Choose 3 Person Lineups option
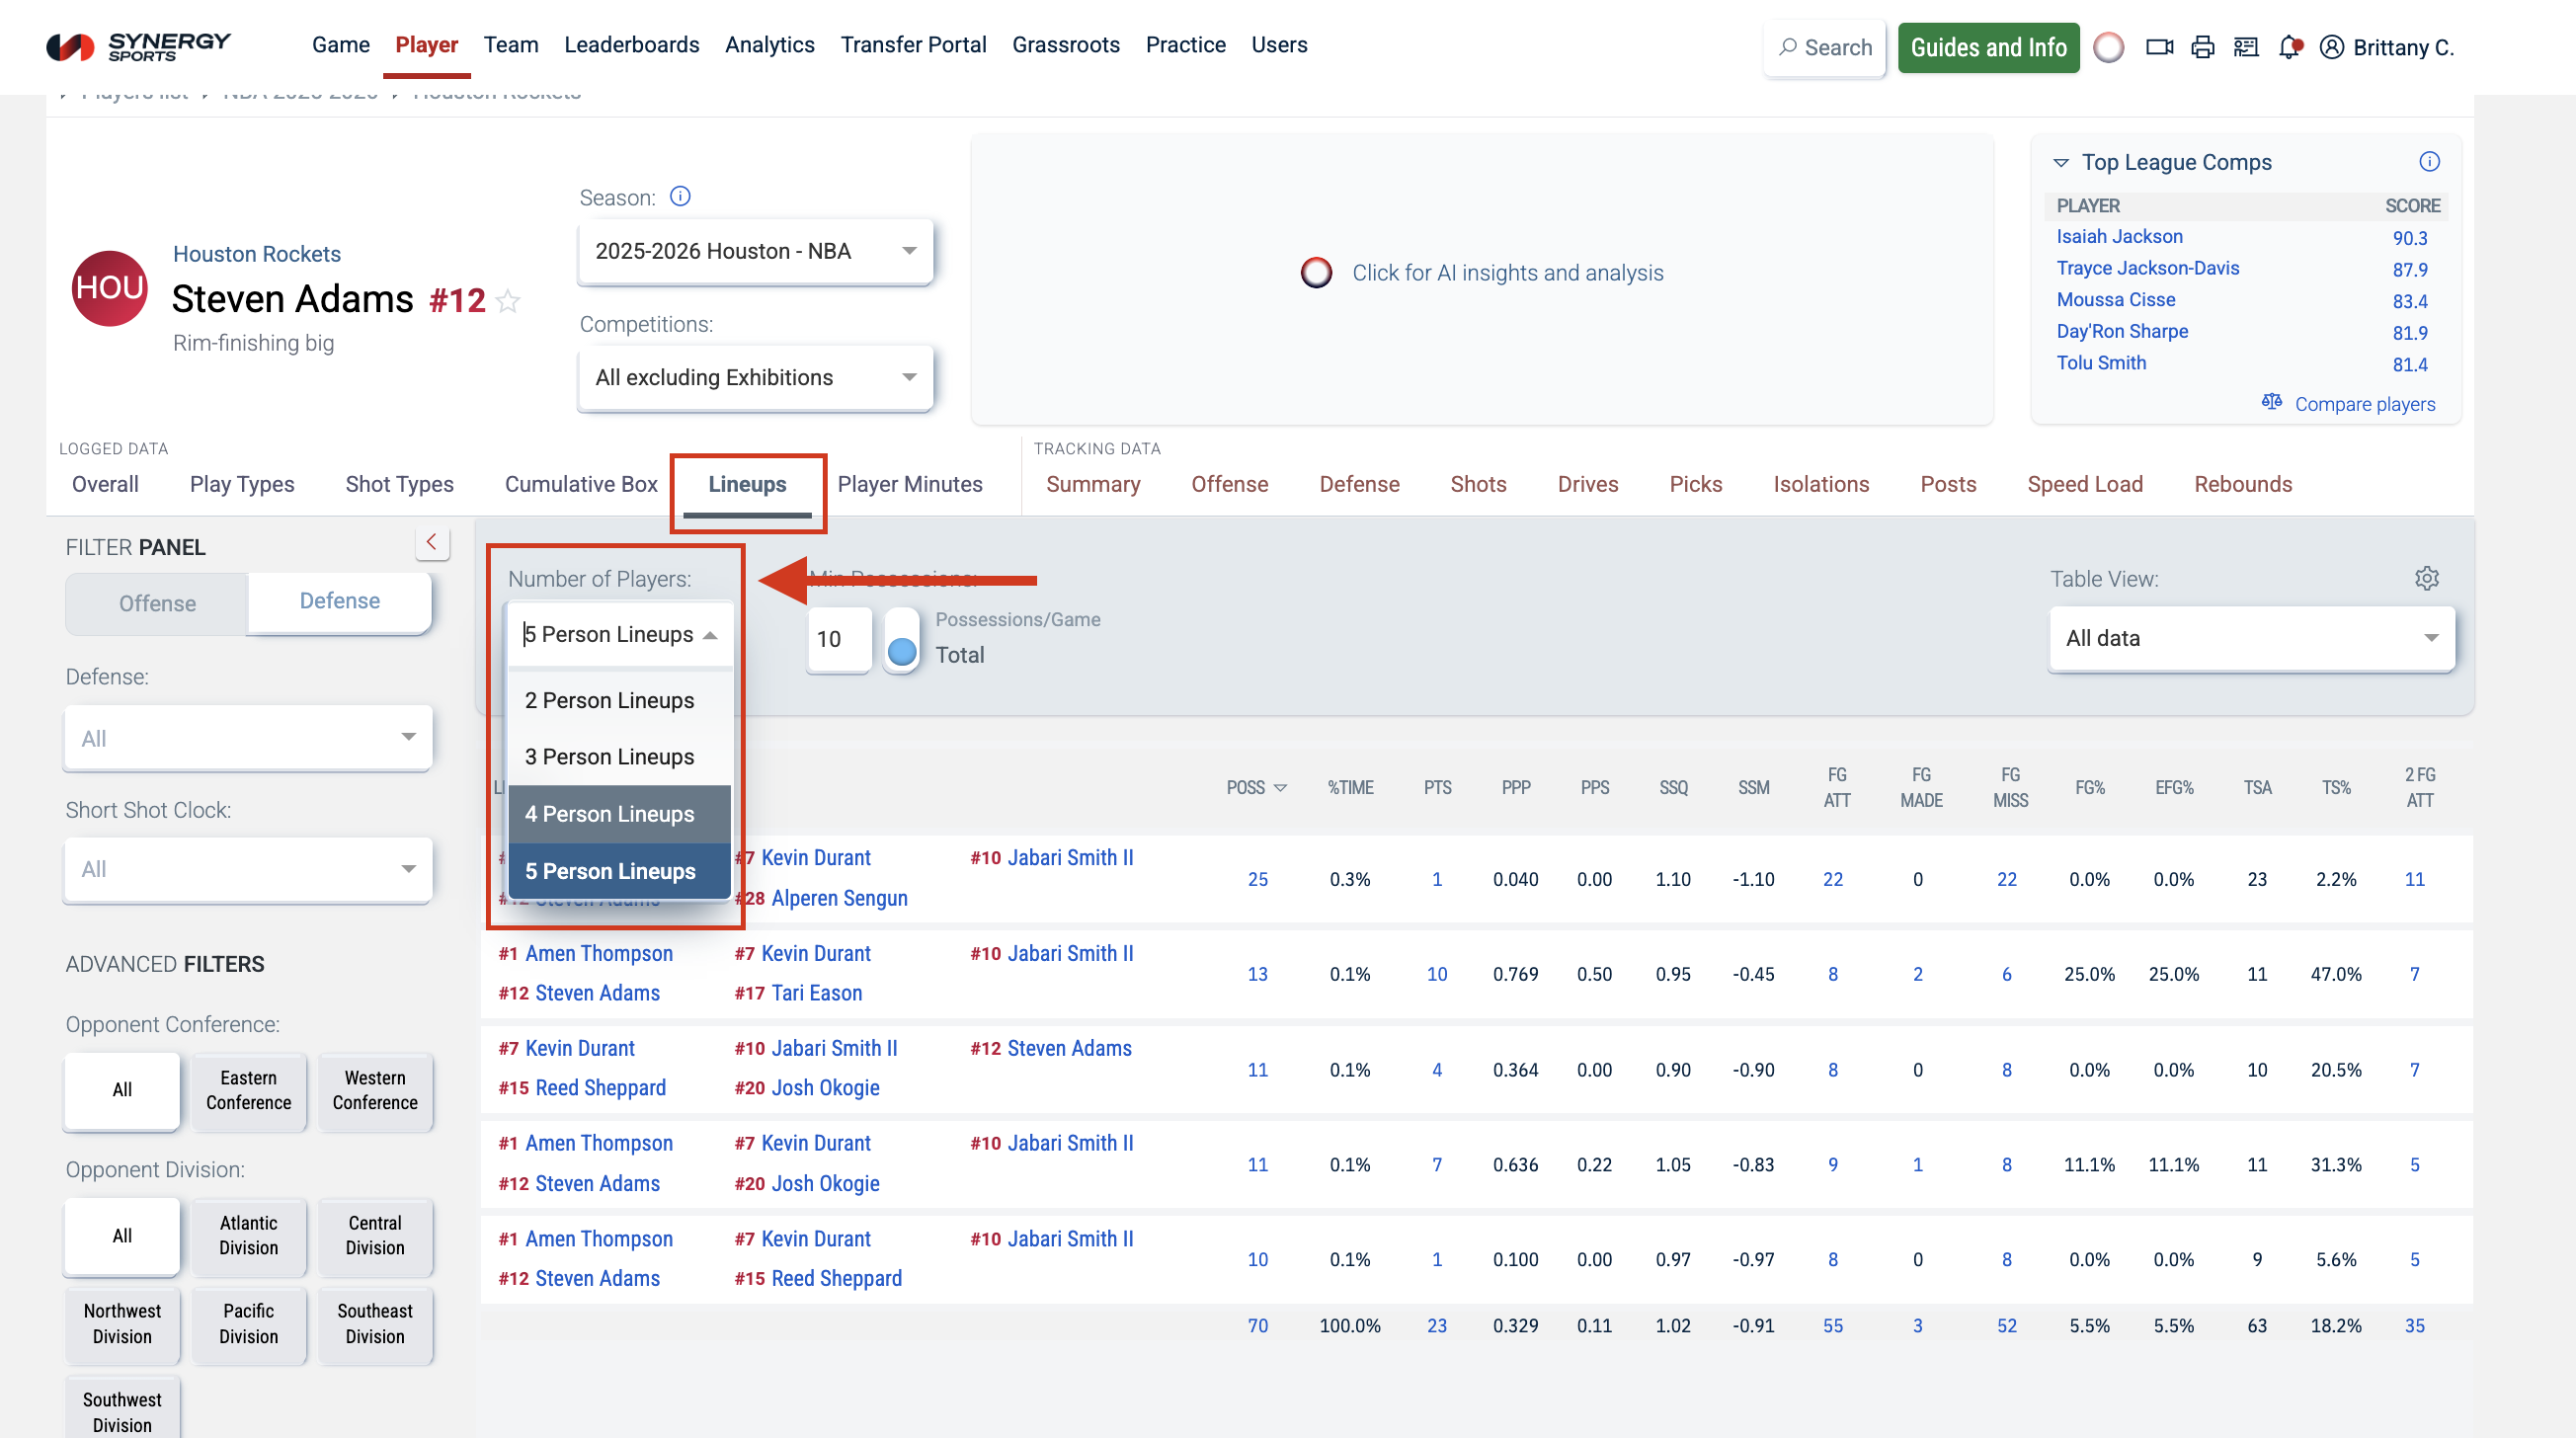2576x1438 pixels. 620,757
